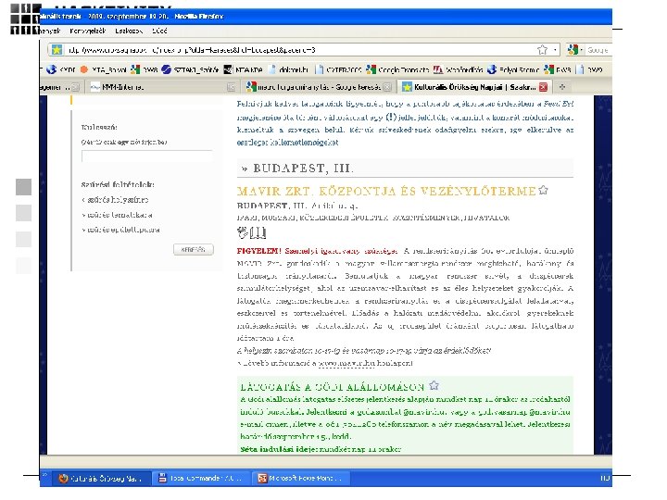Screen dimensions: 667x500
Task: Expand the szűrés helyszínre filter
Action: pyautogui.click(x=115, y=200)
